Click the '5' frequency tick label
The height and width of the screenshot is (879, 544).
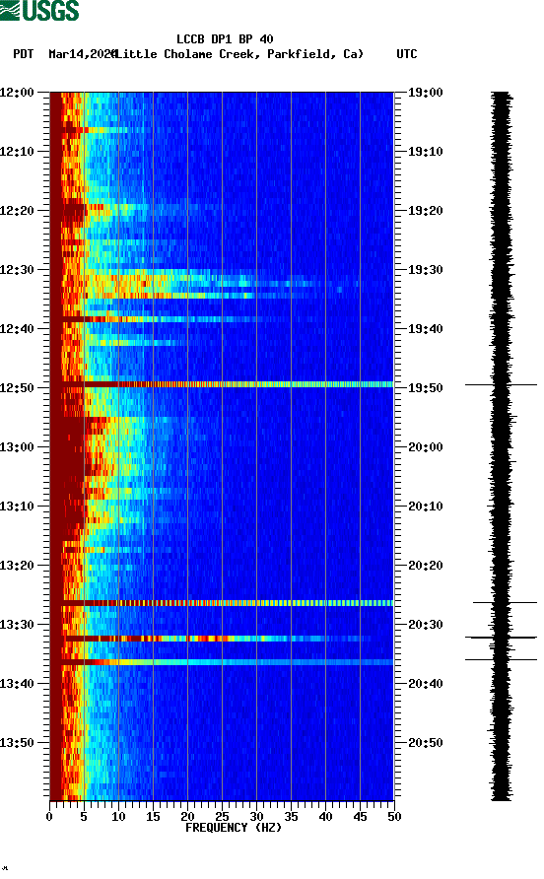pyautogui.click(x=84, y=817)
